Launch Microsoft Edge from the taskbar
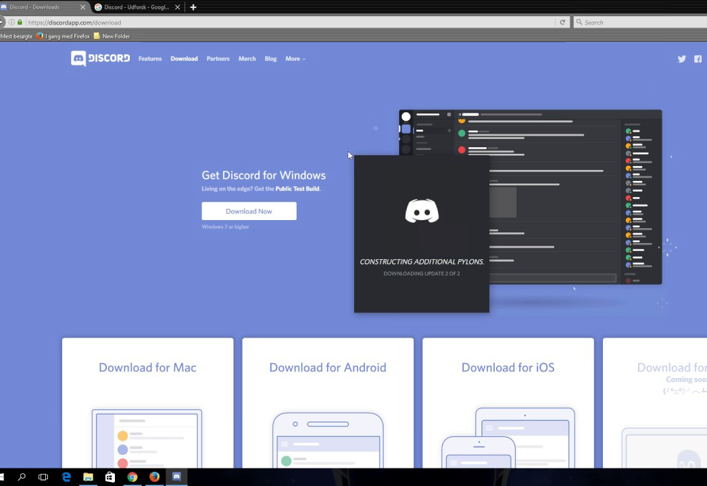 (x=66, y=477)
